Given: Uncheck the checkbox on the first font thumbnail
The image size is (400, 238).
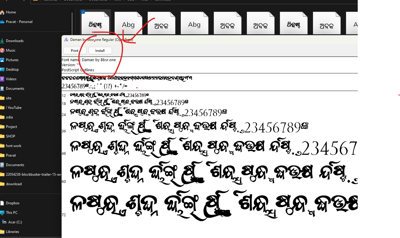Looking at the screenshot, I should pos(83,12).
